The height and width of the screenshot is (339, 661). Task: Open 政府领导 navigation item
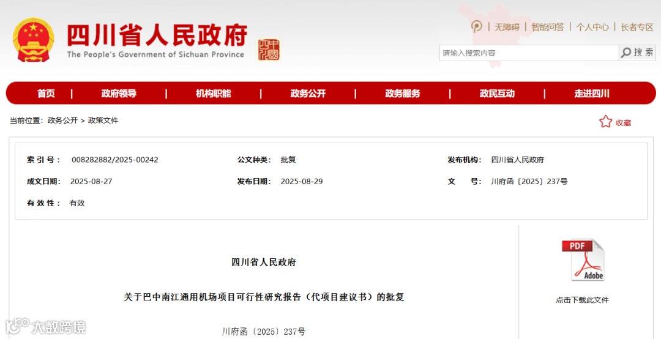119,93
